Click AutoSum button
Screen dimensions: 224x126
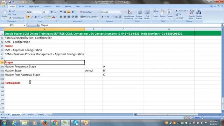pos(182,11)
